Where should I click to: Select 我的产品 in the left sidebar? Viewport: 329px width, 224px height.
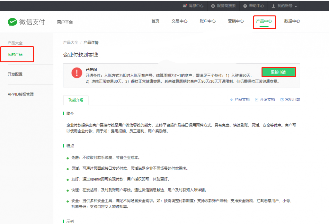pyautogui.click(x=15, y=55)
